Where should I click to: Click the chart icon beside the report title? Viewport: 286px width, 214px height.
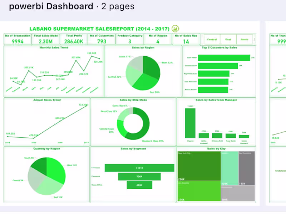click(x=175, y=29)
